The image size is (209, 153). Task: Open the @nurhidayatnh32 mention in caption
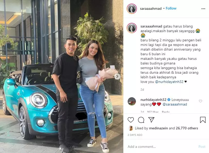coord(169,82)
